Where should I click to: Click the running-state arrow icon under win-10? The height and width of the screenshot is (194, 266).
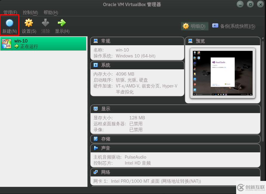point(16,46)
